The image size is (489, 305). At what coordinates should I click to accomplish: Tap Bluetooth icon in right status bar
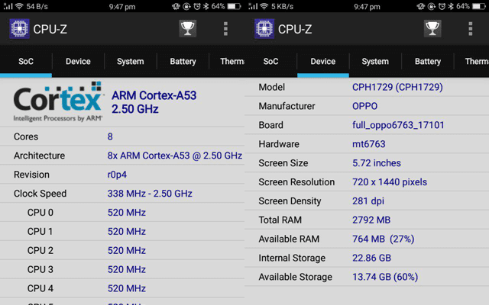pyautogui.click(x=450, y=6)
